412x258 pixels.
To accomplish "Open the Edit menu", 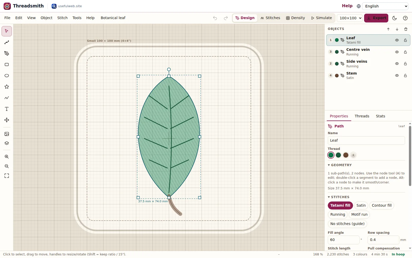I will coord(19,18).
